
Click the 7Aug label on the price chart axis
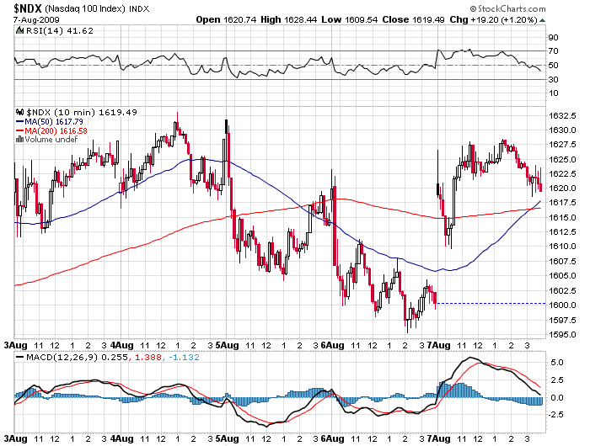(x=438, y=345)
